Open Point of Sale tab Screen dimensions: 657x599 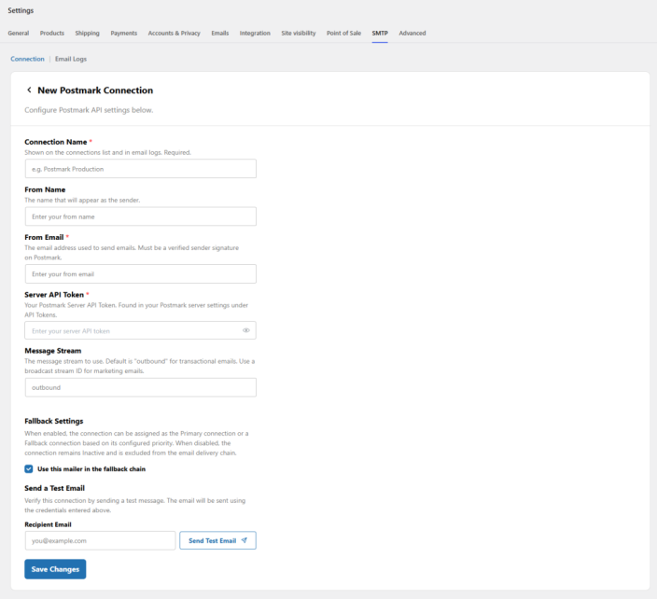[343, 33]
